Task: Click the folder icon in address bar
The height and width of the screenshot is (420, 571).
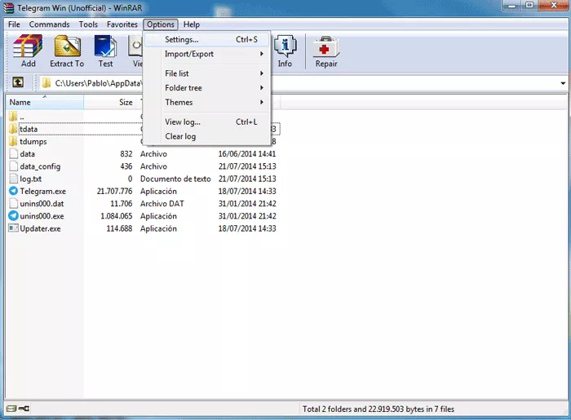Action: click(46, 83)
